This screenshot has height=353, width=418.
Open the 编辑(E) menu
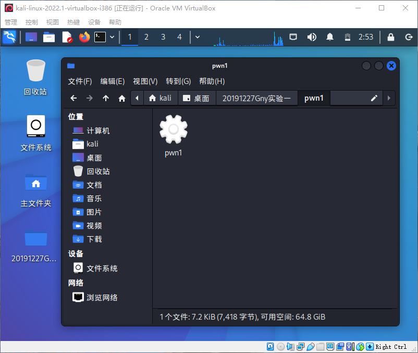point(113,81)
